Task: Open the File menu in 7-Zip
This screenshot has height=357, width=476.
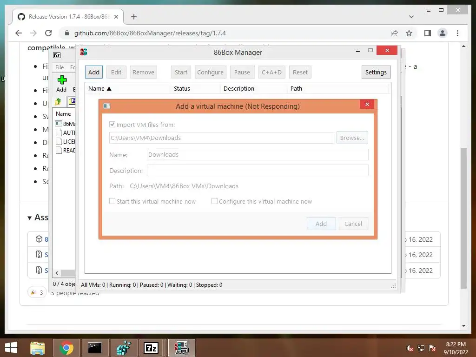Action: click(x=59, y=67)
